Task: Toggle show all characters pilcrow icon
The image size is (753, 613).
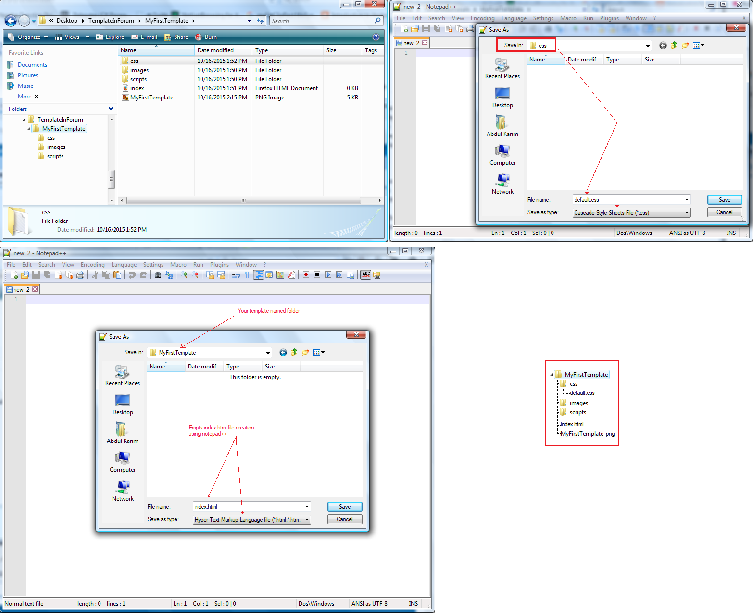Action: (247, 275)
